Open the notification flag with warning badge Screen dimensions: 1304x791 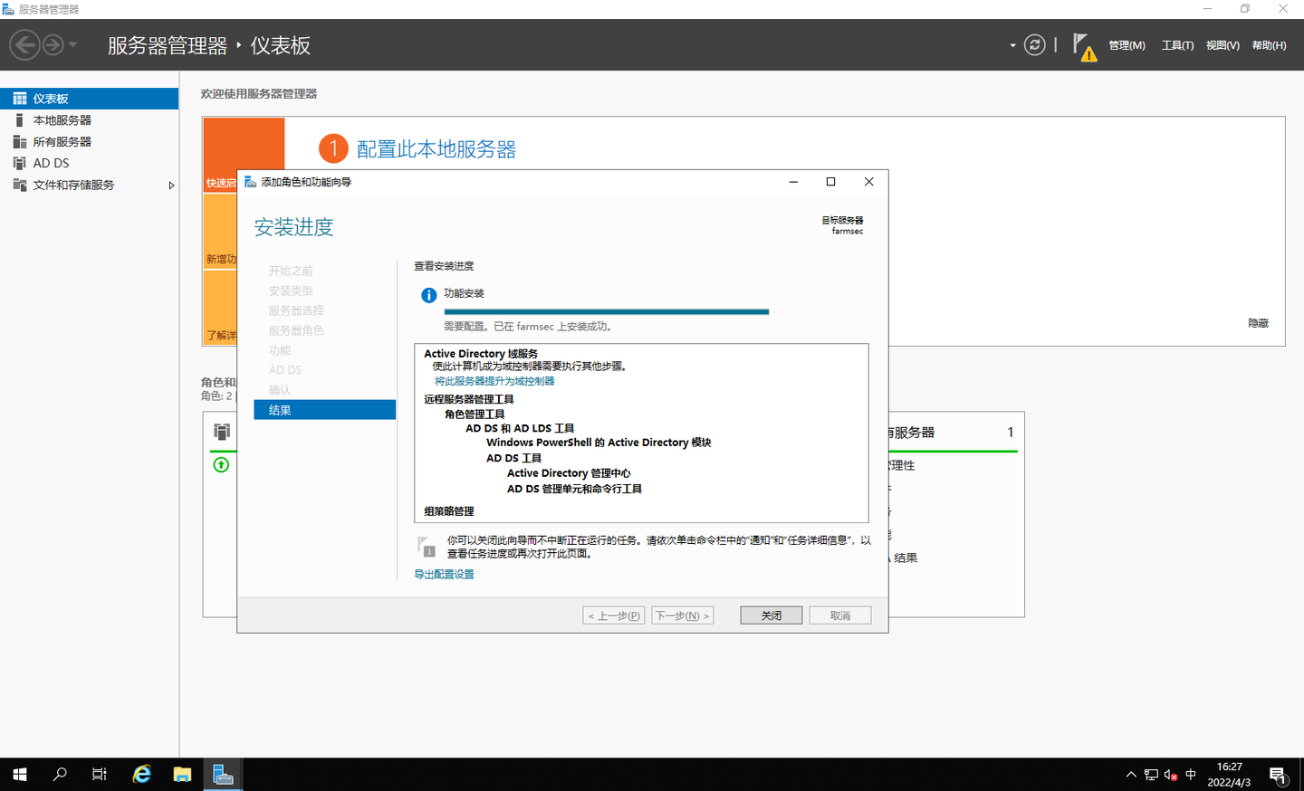(1084, 44)
